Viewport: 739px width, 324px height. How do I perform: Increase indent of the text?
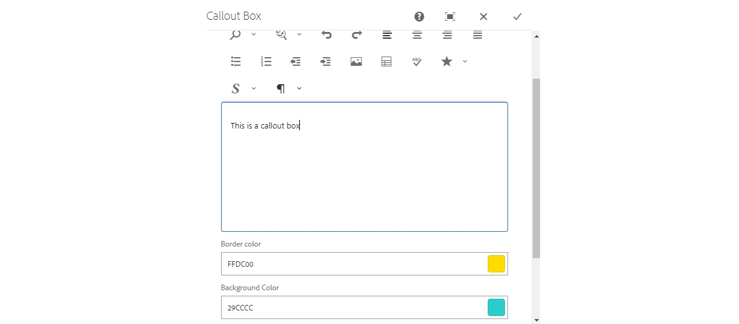click(x=326, y=61)
